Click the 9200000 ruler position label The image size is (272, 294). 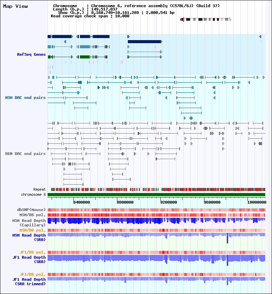pos(168,202)
